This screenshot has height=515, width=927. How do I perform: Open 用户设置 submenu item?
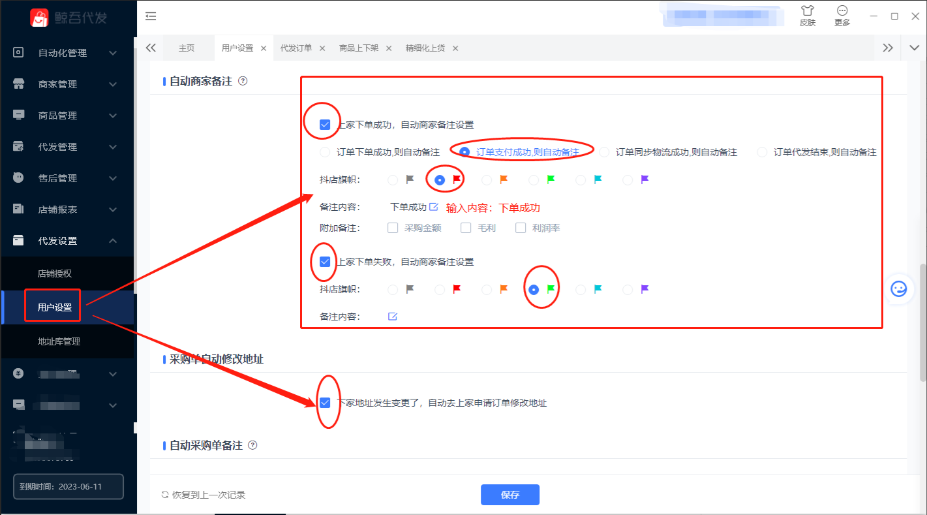coord(55,307)
